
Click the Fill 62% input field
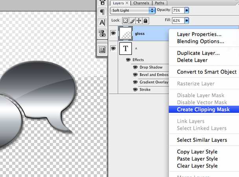[178, 20]
